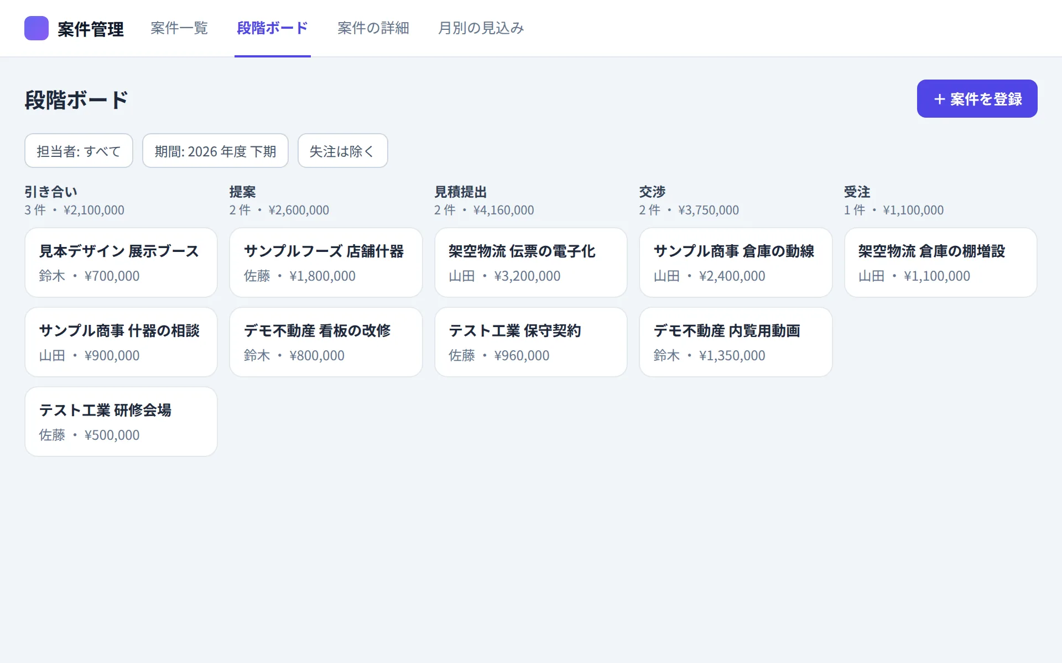Toggle the 失注は除く filter chip
The width and height of the screenshot is (1062, 663).
pyautogui.click(x=342, y=151)
